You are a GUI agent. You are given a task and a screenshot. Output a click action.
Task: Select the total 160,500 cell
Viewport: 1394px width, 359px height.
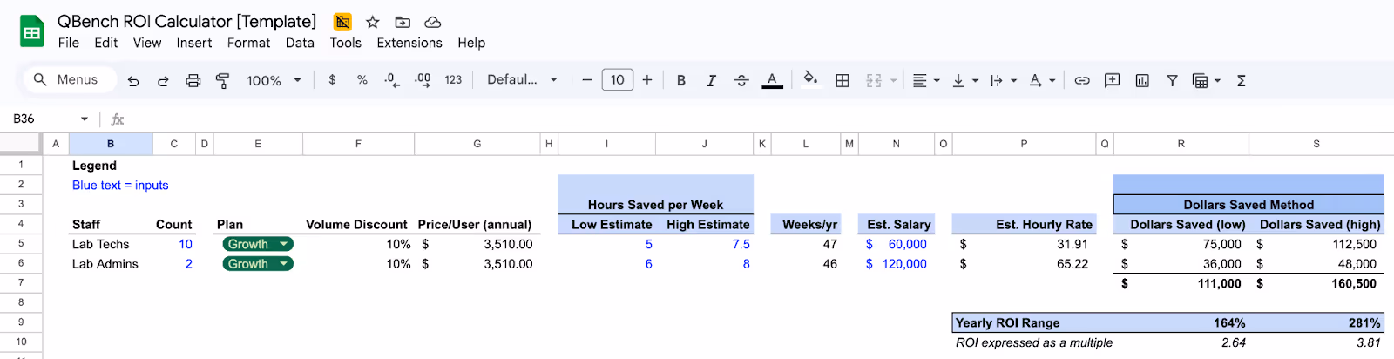pos(1316,283)
